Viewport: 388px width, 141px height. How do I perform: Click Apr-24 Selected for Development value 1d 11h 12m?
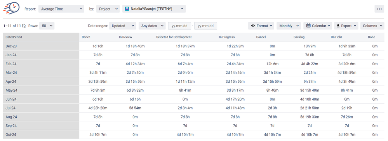point(185,82)
